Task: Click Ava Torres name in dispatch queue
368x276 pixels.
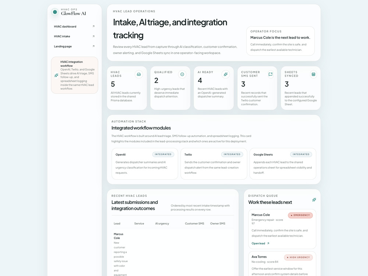Action: pyautogui.click(x=259, y=257)
